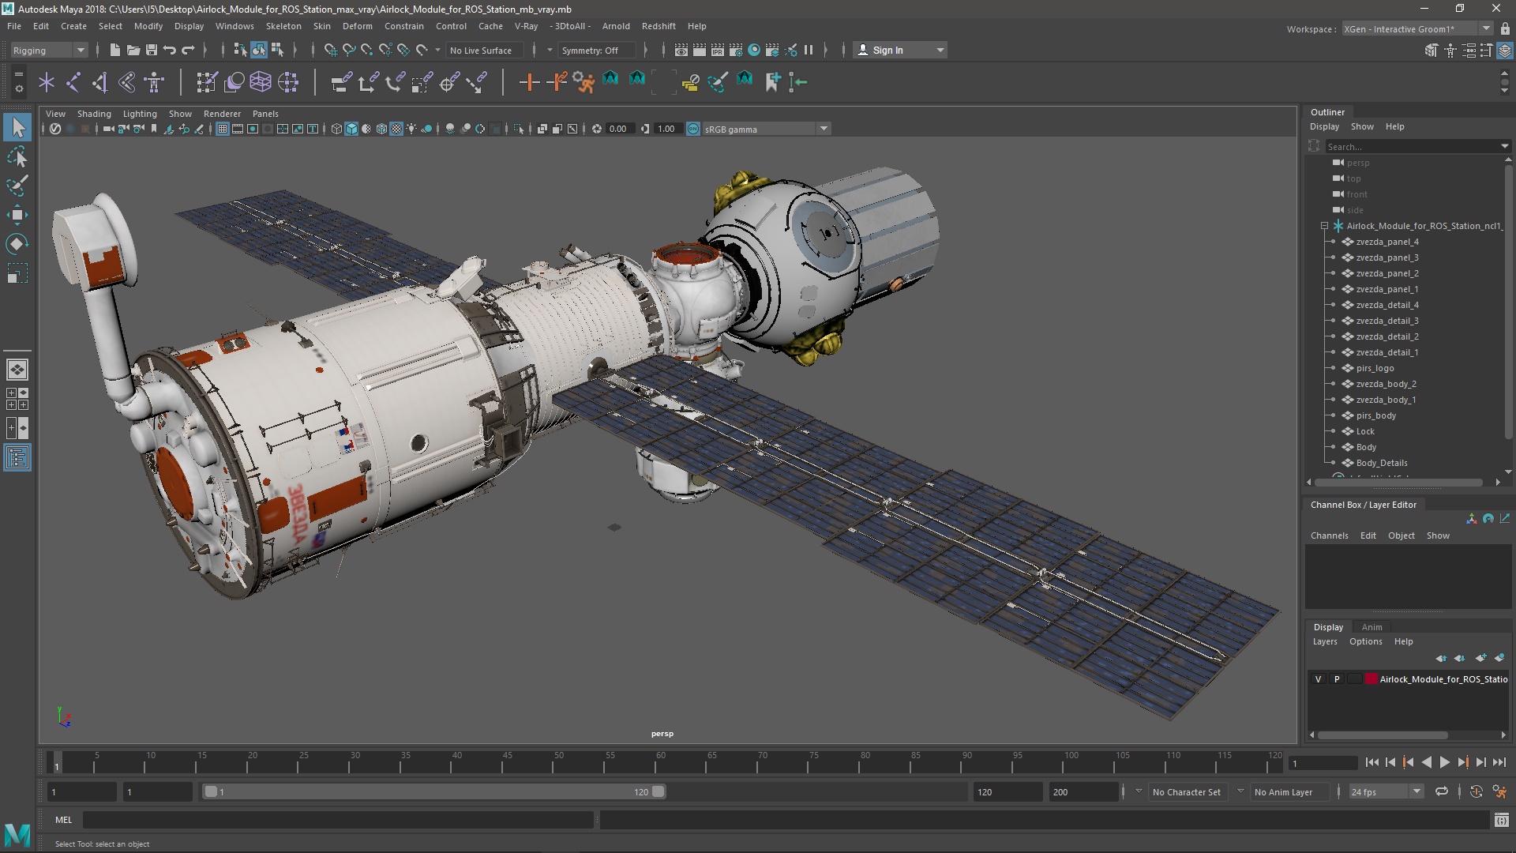This screenshot has width=1516, height=853.
Task: Redo action with redo arrow
Action: 188,50
